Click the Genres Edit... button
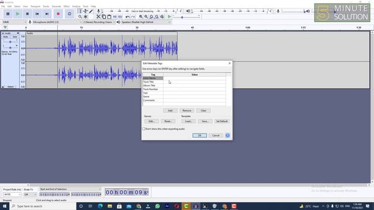Image resolution: width=374 pixels, height=210 pixels. click(x=151, y=121)
